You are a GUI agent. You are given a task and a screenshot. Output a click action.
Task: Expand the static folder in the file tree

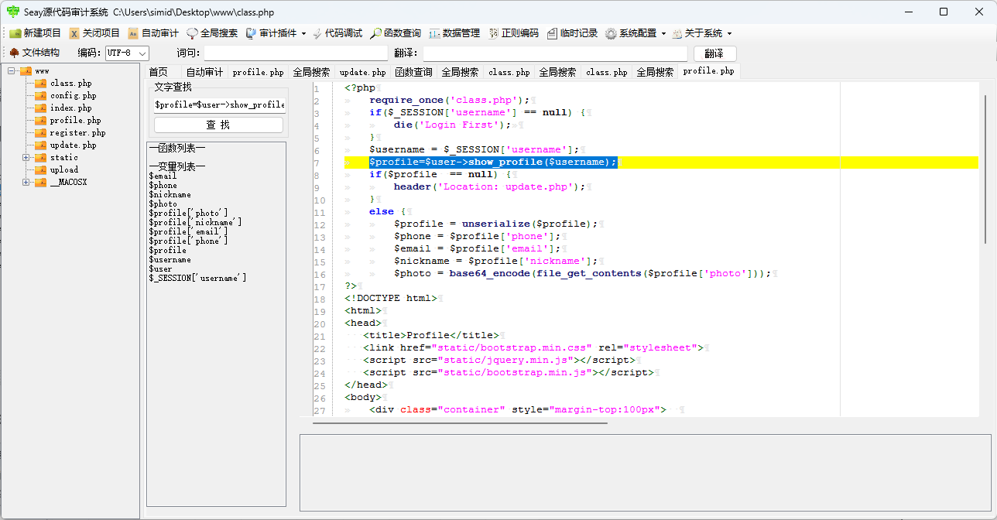coord(26,157)
